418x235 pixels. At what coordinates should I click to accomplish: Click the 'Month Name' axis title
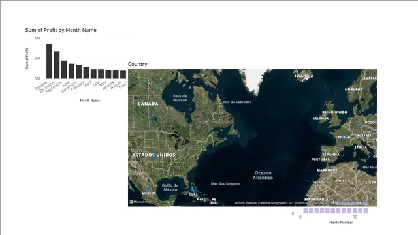point(90,101)
